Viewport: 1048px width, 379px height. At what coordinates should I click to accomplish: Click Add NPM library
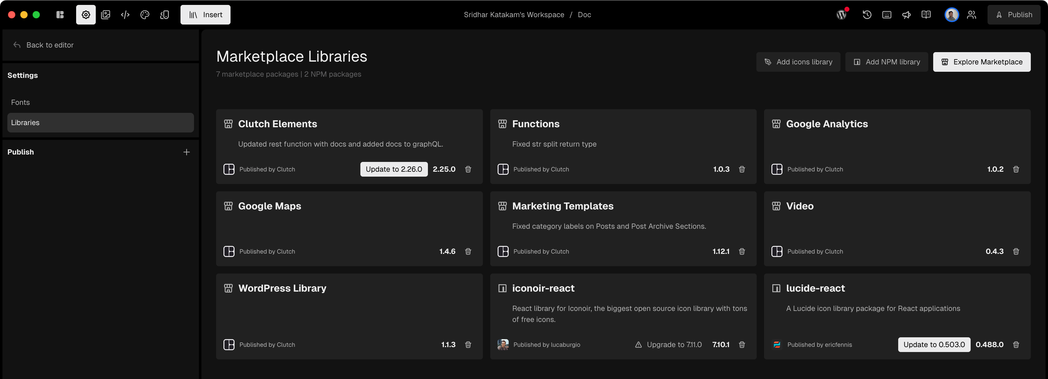[887, 62]
